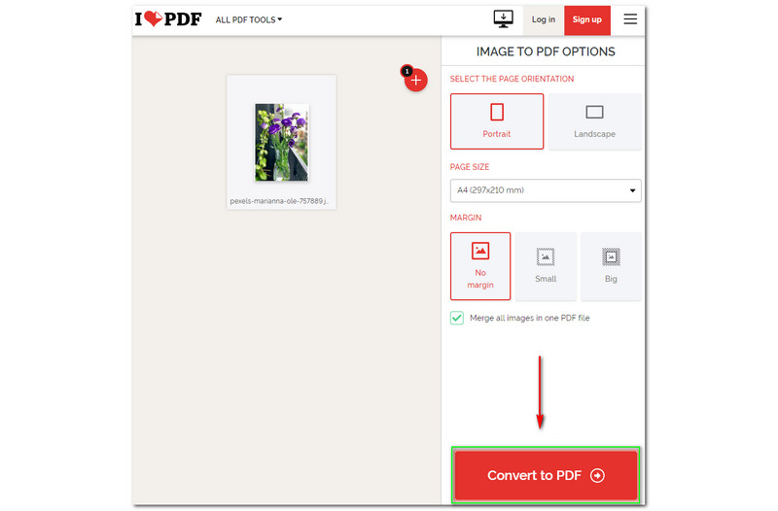This screenshot has height=511, width=778.
Task: Click the page size dropdown arrow
Action: pyautogui.click(x=633, y=190)
